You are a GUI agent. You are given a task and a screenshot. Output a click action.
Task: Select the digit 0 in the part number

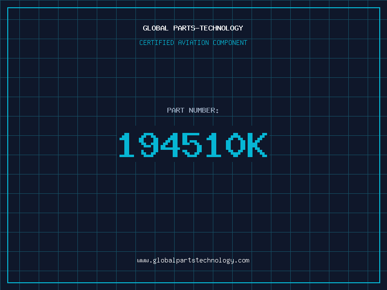(x=236, y=145)
